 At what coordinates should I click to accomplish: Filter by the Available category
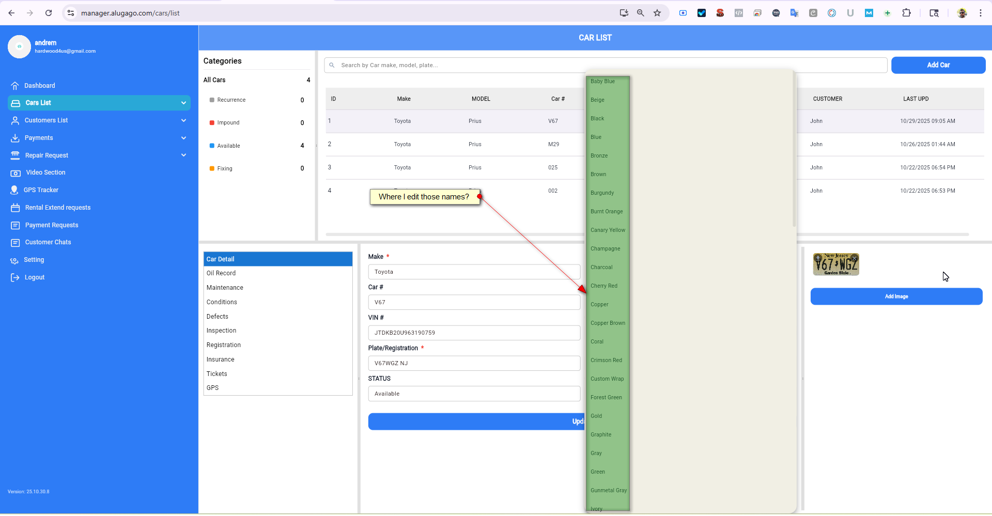tap(228, 146)
